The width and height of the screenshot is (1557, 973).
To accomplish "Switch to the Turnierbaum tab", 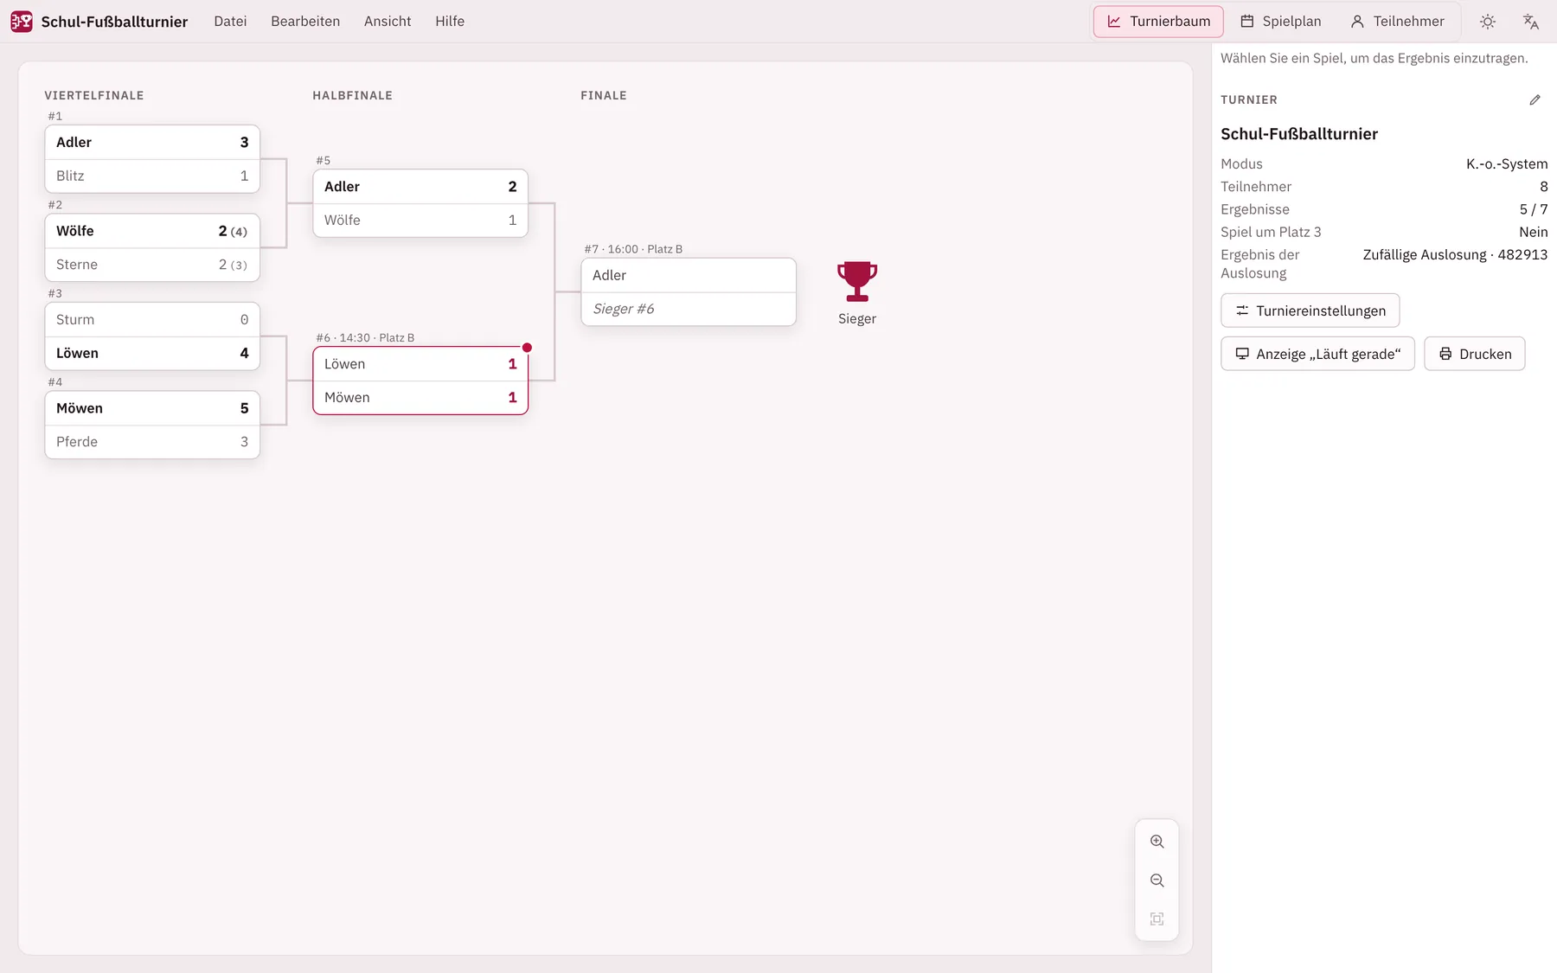I will pyautogui.click(x=1158, y=22).
